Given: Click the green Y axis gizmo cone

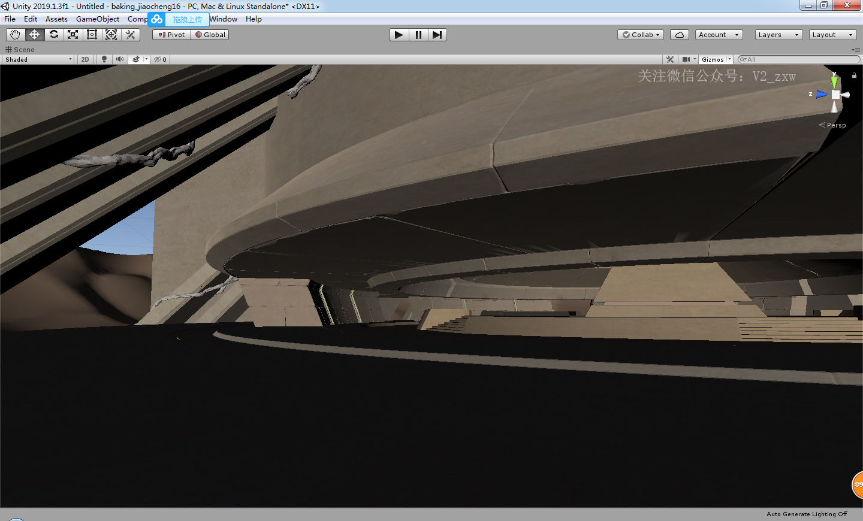Looking at the screenshot, I should click(834, 81).
